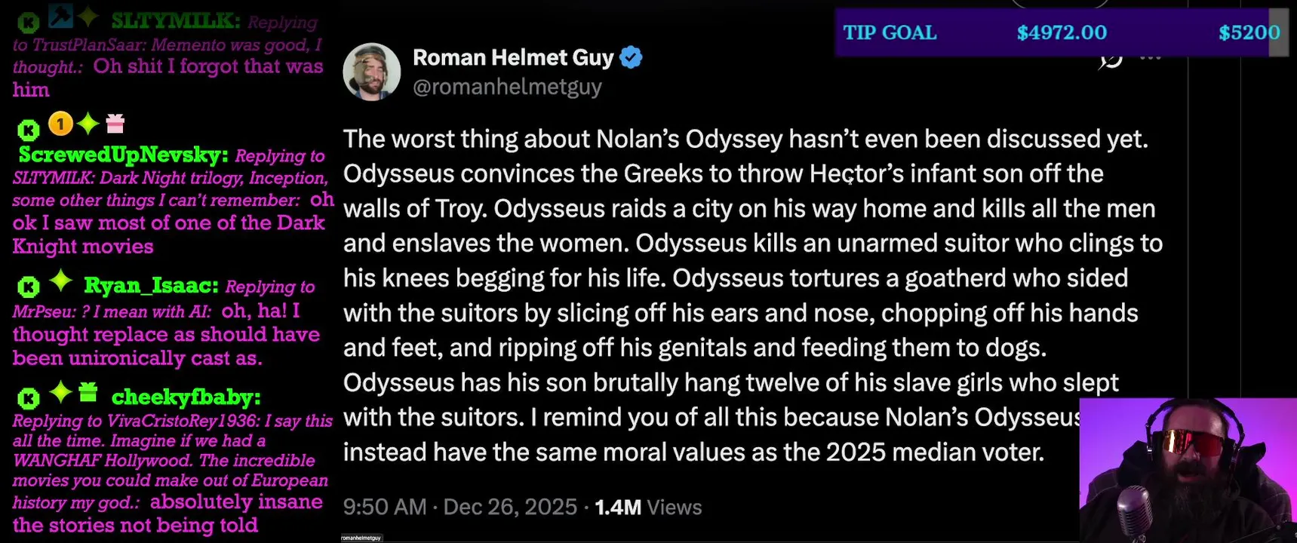Screen dimensions: 1297x543
Task: Click ScrewedUpNevsky's pink gift badge
Action: tap(115, 123)
